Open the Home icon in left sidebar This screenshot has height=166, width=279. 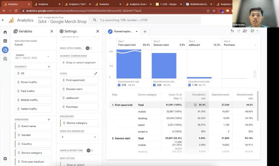click(5, 32)
